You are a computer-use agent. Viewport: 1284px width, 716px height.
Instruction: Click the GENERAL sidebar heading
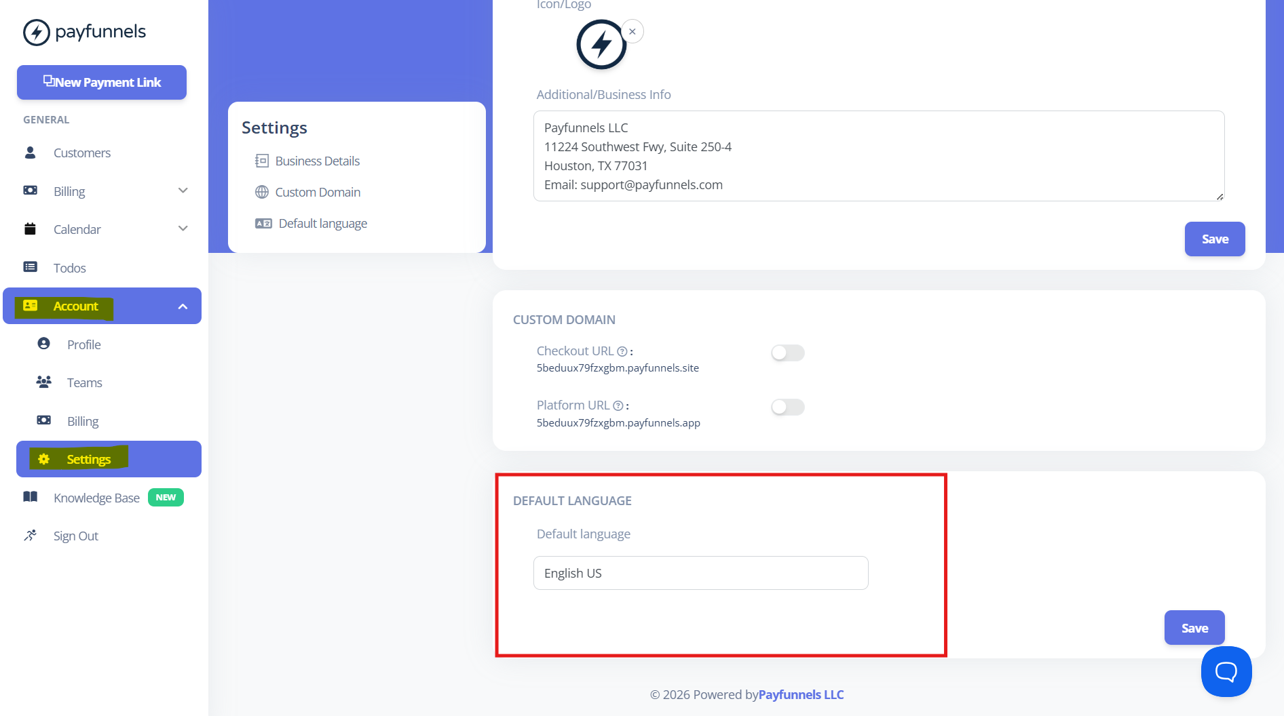46,119
